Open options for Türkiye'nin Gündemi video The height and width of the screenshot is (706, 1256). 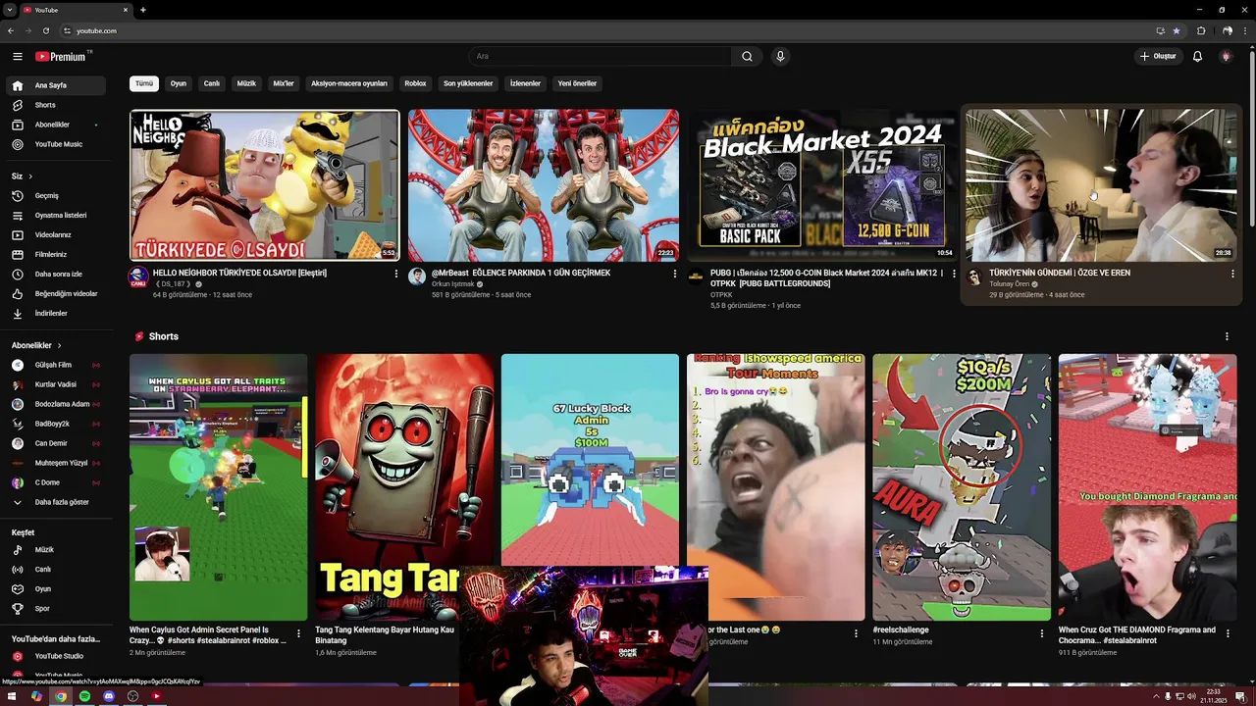pyautogui.click(x=1232, y=274)
